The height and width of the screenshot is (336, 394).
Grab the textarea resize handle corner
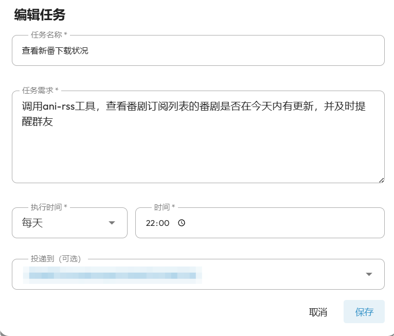tap(382, 180)
